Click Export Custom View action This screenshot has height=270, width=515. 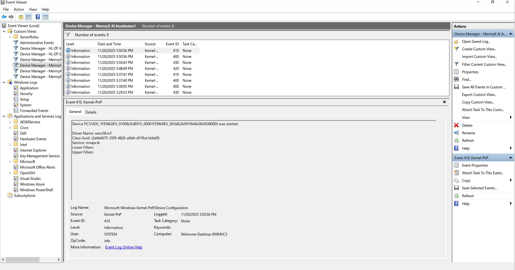click(479, 95)
